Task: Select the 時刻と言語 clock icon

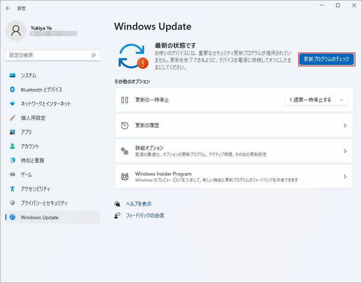Action: tap(13, 161)
